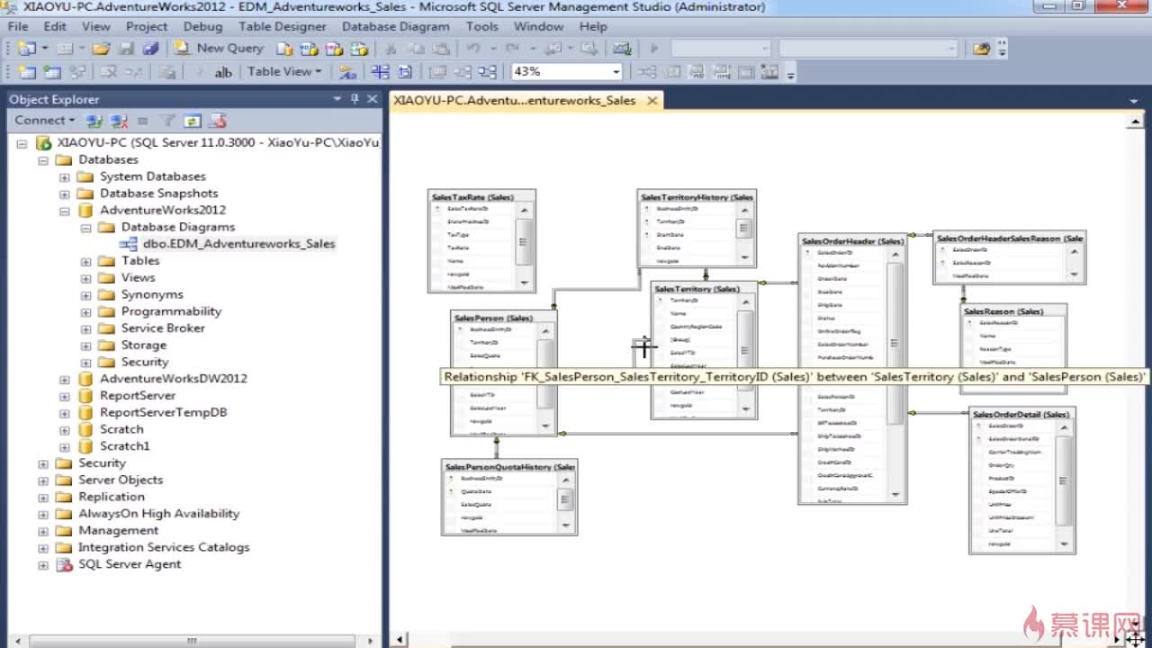Open the Help menu
1152x648 pixels.
(x=593, y=26)
